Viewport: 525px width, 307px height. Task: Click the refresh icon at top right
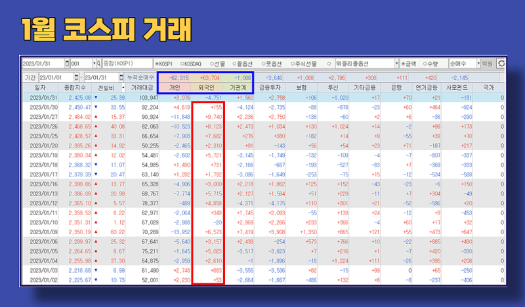(501, 63)
